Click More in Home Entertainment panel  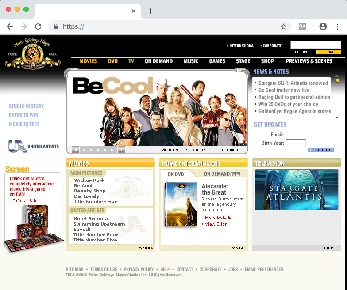[x=239, y=248]
